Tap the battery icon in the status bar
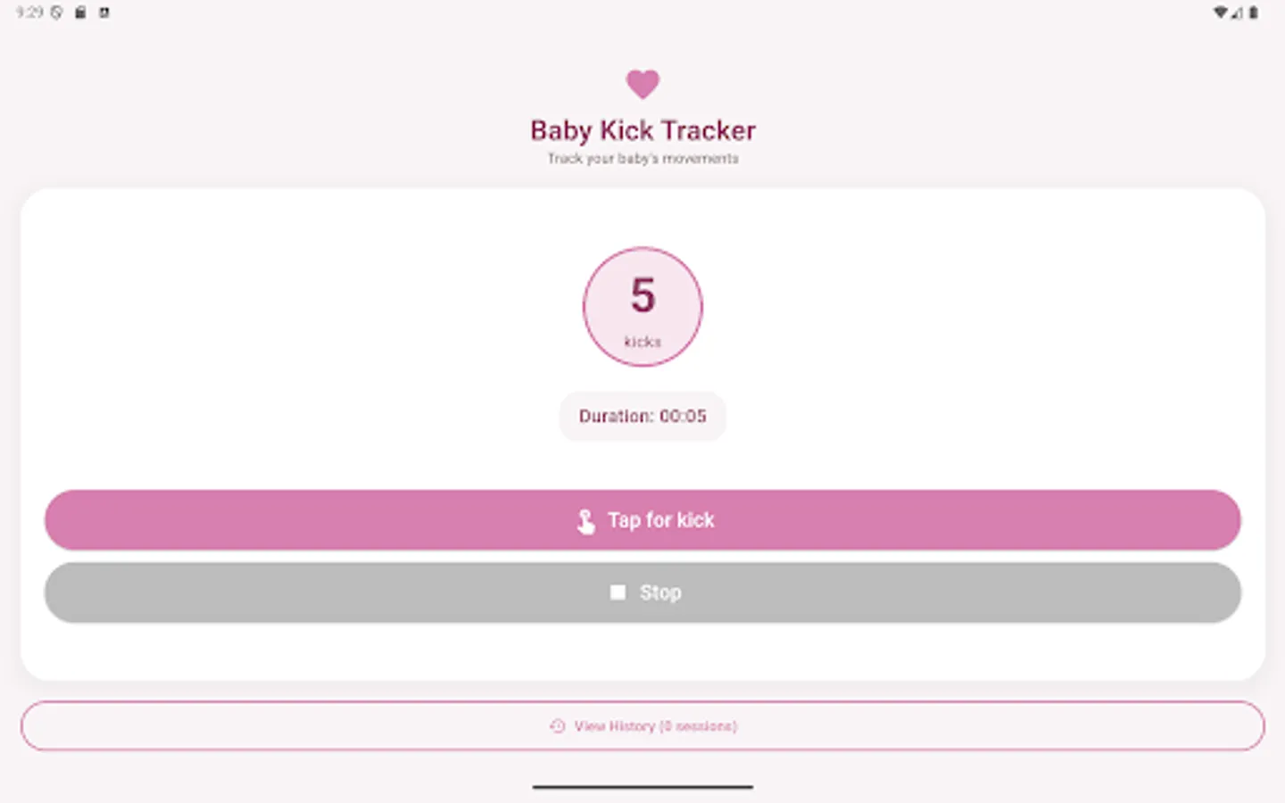 1254,12
